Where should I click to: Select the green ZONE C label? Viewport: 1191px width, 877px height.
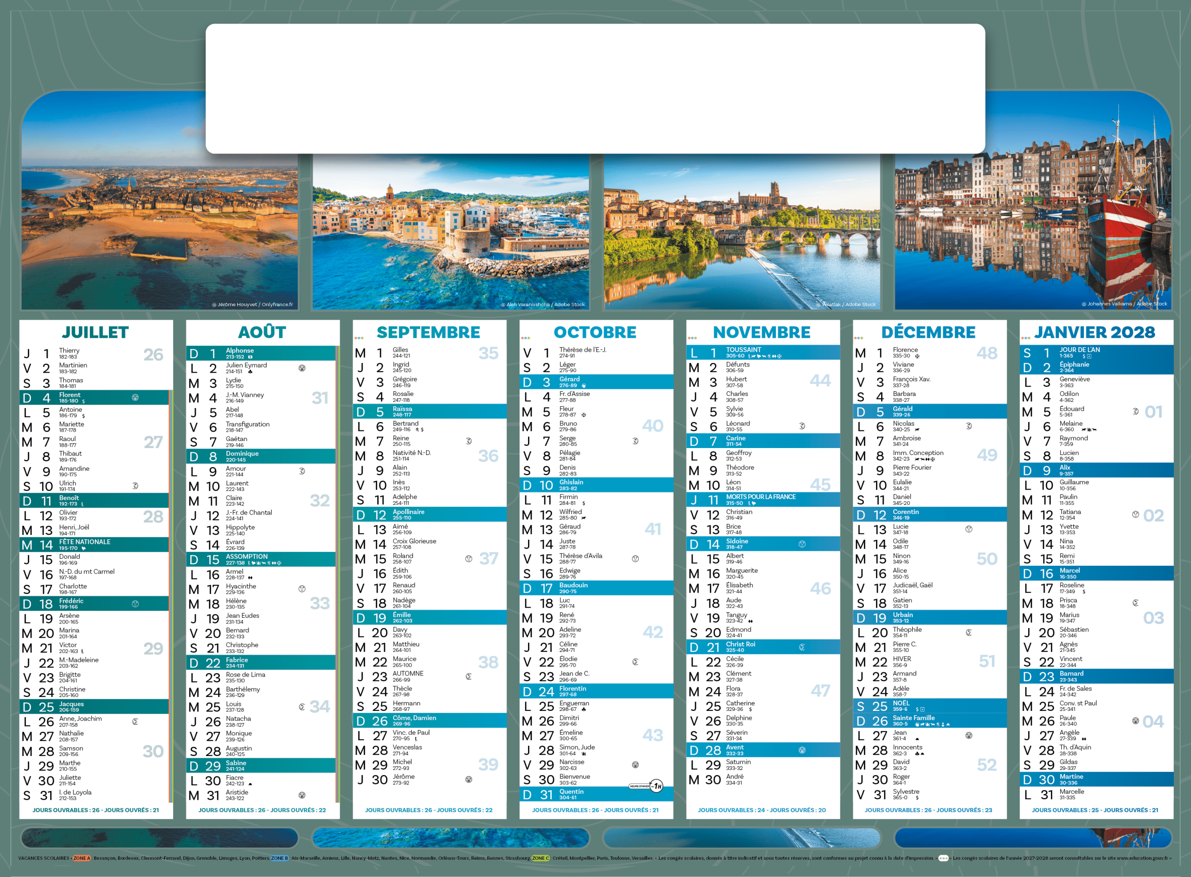[x=541, y=858]
